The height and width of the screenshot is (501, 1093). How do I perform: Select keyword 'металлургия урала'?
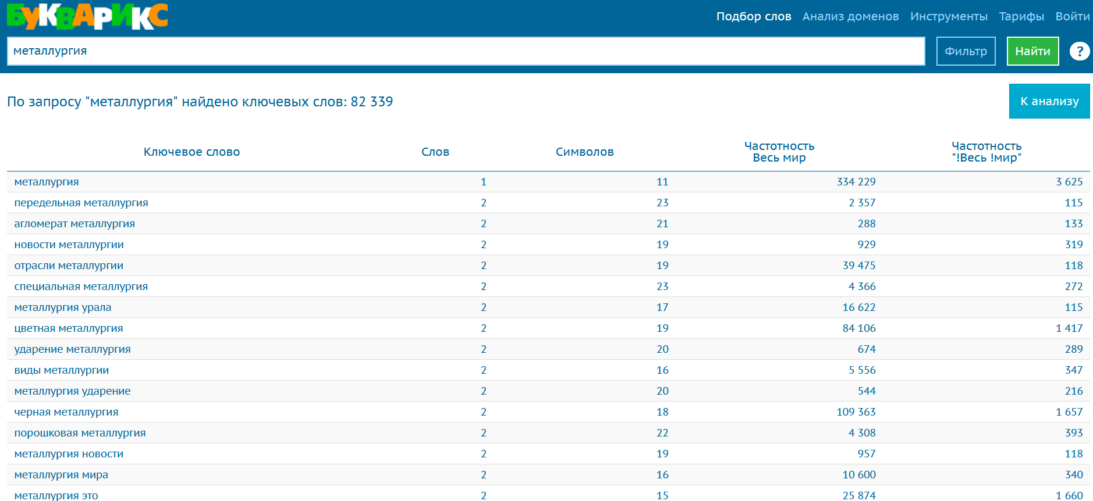click(x=63, y=307)
